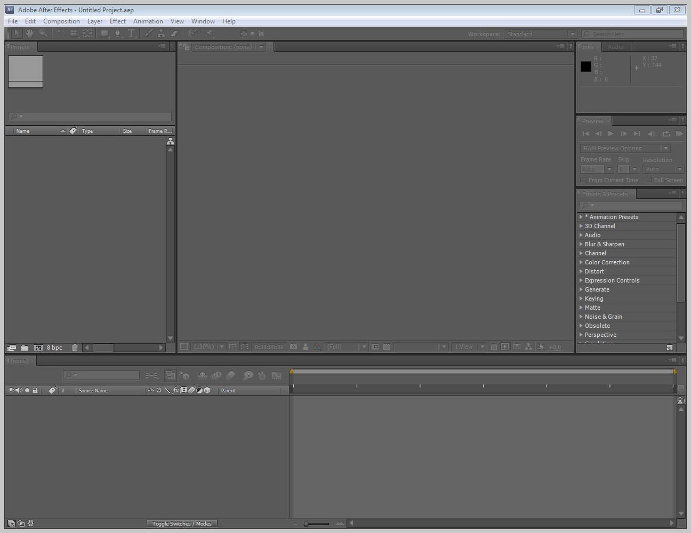Viewport: 691px width, 533px height.
Task: Select the Clone Stamp tool
Action: pyautogui.click(x=161, y=34)
